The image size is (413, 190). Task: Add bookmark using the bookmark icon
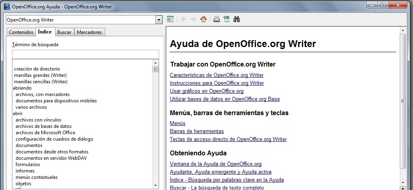click(227, 19)
